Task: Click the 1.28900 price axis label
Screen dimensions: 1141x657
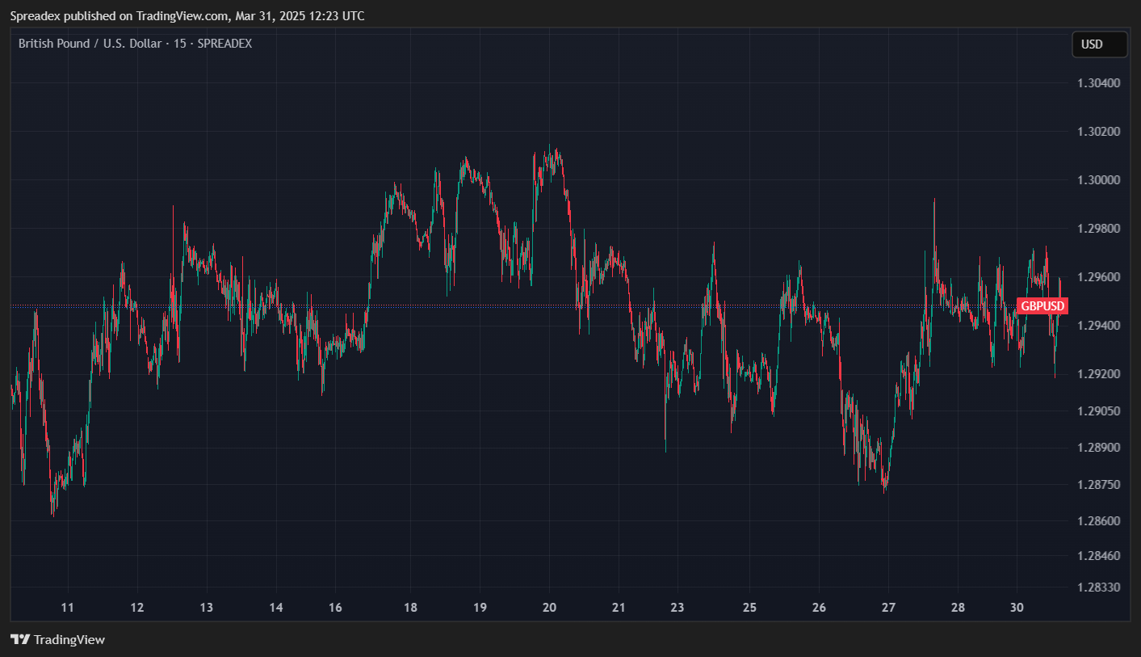Action: click(1099, 448)
